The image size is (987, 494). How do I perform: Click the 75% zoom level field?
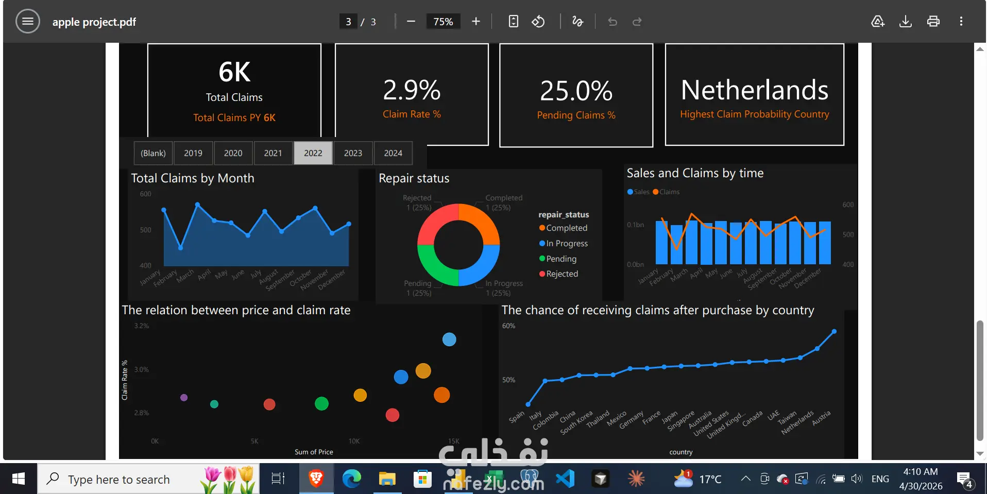click(443, 22)
